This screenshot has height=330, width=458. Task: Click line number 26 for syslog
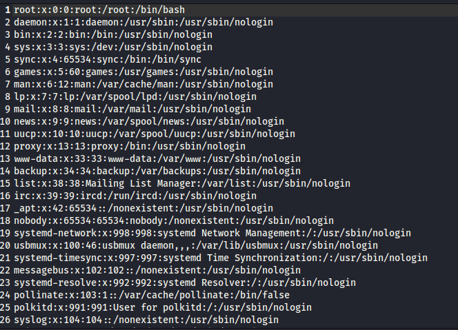tap(7, 320)
